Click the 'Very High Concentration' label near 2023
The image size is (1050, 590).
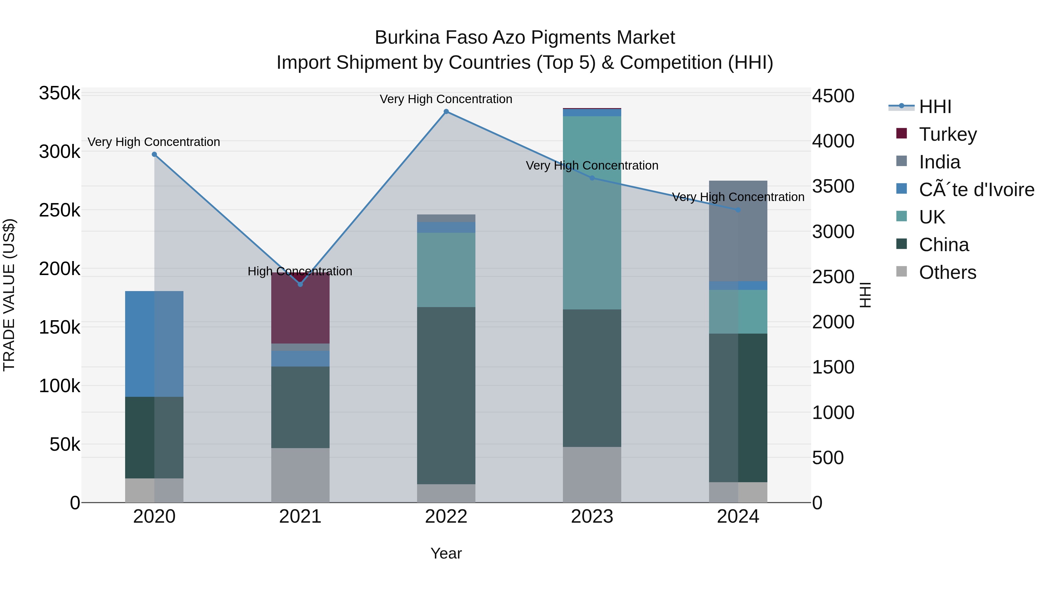[x=592, y=165]
